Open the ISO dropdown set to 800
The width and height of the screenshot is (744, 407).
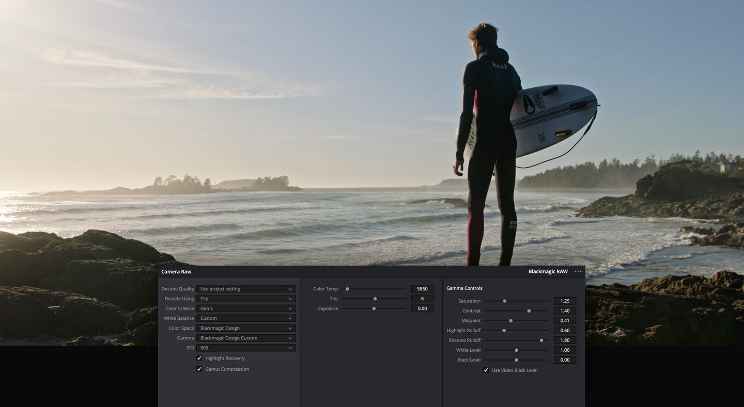click(245, 347)
